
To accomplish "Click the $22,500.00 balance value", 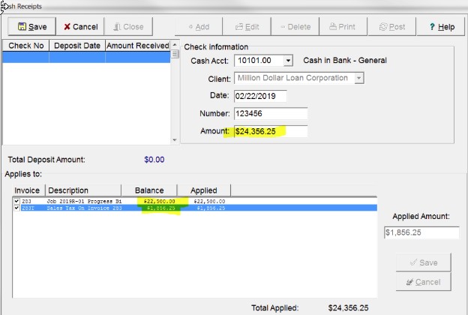I will (x=160, y=201).
